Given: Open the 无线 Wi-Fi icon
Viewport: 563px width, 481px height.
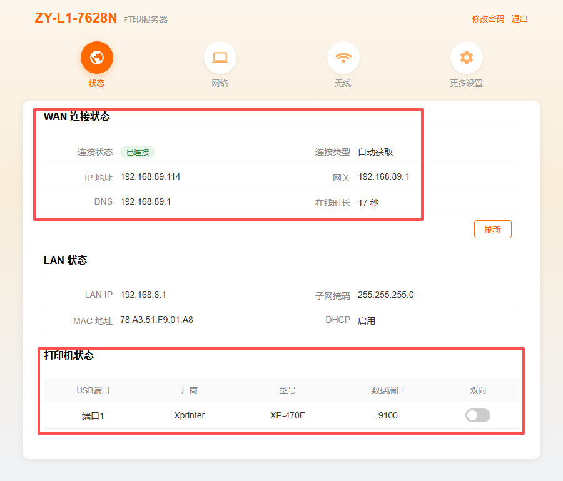Looking at the screenshot, I should click(343, 58).
